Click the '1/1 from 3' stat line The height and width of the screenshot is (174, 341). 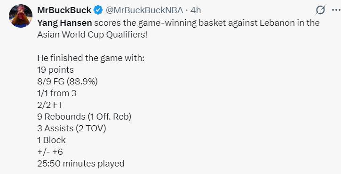[x=57, y=93]
